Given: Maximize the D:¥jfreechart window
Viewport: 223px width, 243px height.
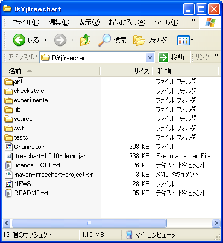Looking at the screenshot, I should pyautogui.click(x=201, y=9).
